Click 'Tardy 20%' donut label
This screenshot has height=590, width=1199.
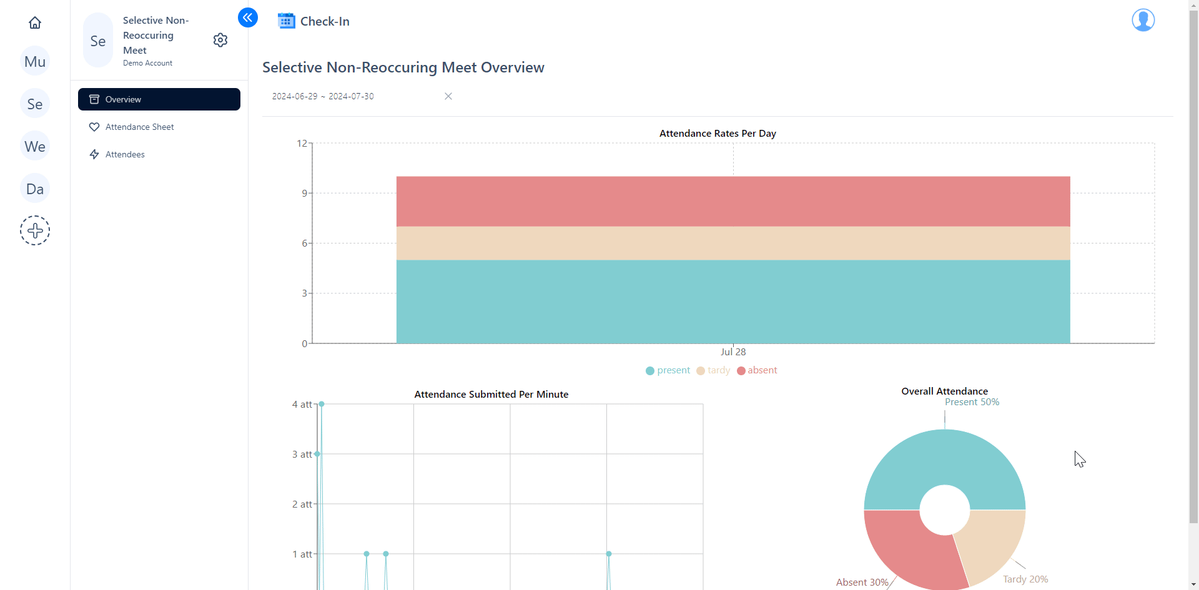click(1025, 579)
